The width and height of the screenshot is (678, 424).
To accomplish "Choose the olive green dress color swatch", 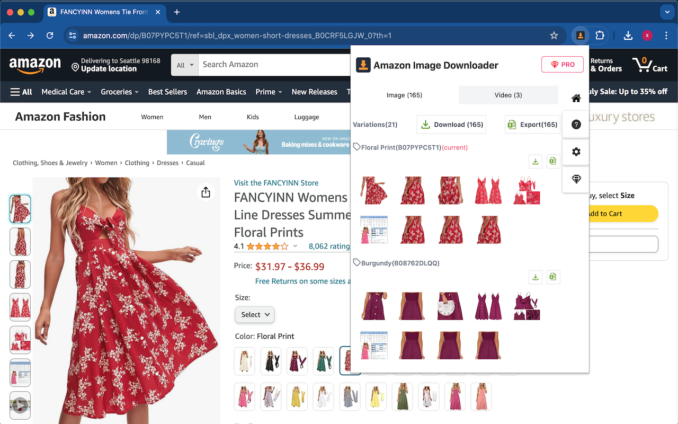I will 402,396.
